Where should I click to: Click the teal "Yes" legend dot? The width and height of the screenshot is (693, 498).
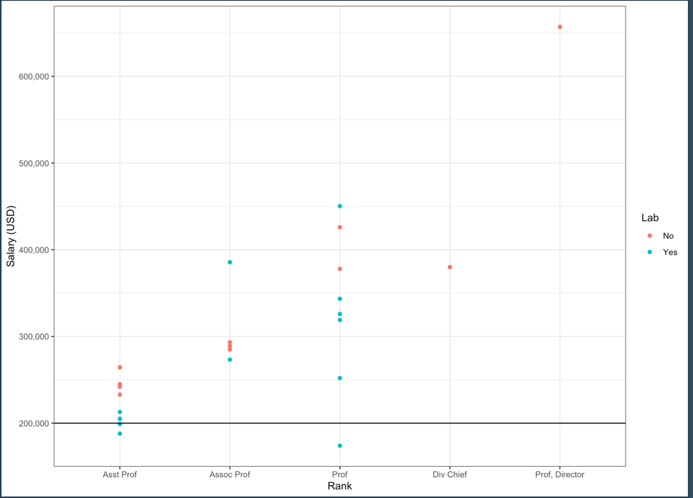pyautogui.click(x=650, y=252)
